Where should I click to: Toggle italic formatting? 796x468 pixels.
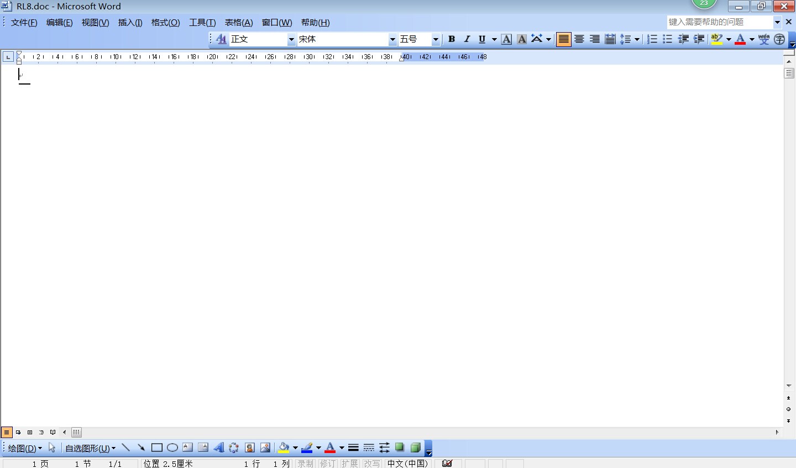[467, 39]
